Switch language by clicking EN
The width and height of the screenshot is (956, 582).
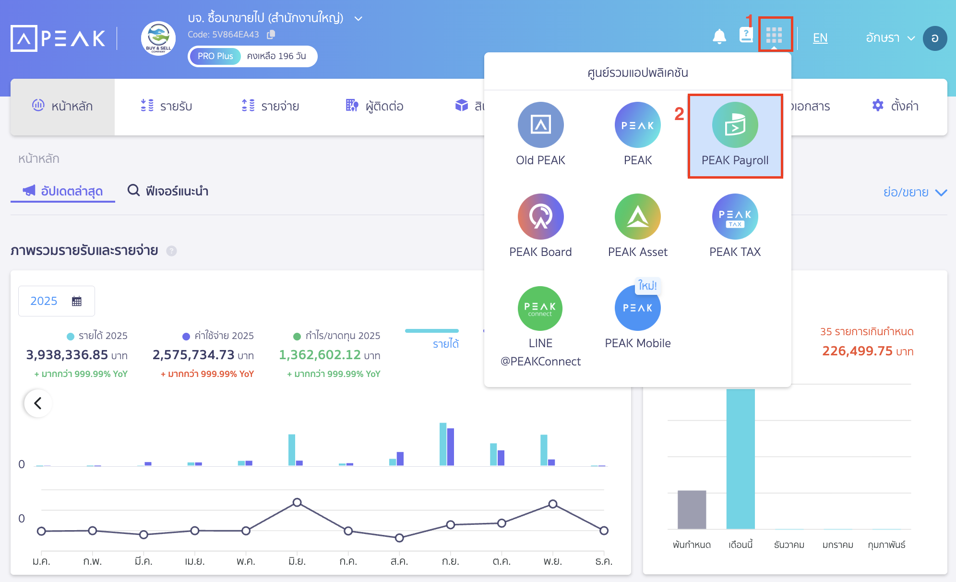820,37
